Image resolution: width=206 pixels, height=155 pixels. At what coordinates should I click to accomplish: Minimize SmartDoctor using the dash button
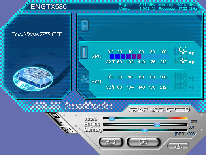[55, 116]
